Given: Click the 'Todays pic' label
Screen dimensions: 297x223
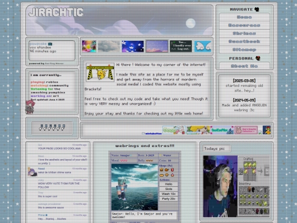Looking at the screenshot, I should click(x=217, y=149).
